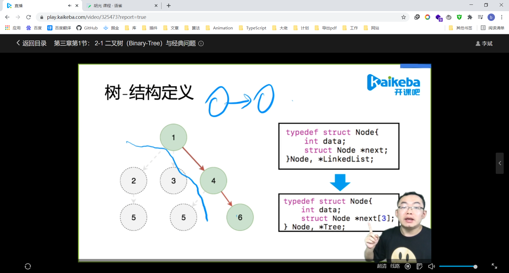
Task: Change video quality via 超清
Action: pos(382,266)
